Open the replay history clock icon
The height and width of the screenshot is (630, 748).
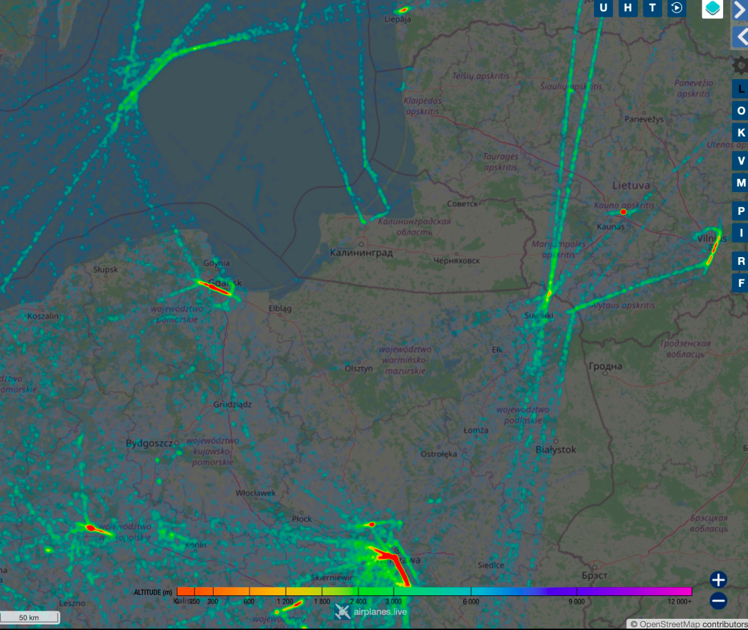pyautogui.click(x=677, y=8)
